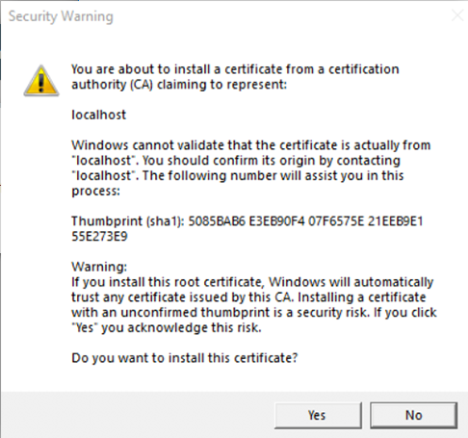Click the sentence You are about to install a certificate
This screenshot has width=468, height=438.
click(x=235, y=69)
